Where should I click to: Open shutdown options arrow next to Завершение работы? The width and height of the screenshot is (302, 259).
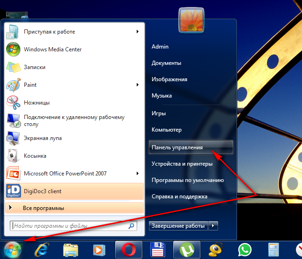coord(213,226)
